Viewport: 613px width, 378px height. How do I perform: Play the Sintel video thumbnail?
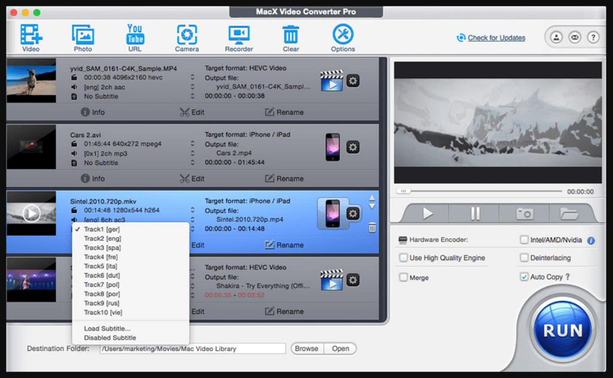[x=31, y=214]
